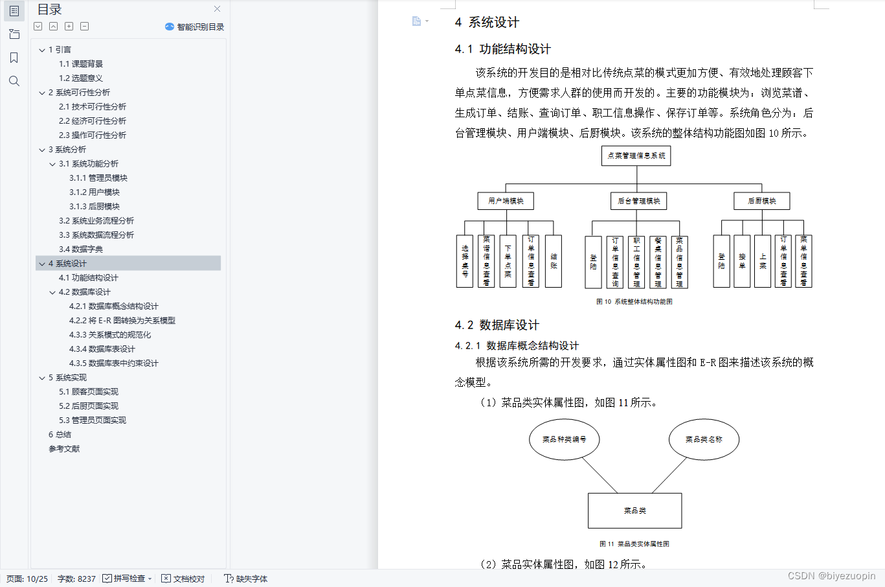Viewport: 885px width, 587px height.
Task: Collapse the 5 系统实现 chevron
Action: (42, 378)
